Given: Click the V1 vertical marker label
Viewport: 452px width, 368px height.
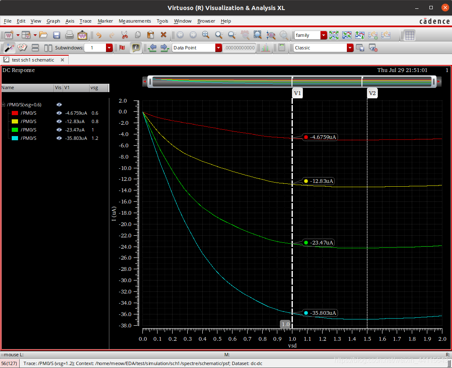Looking at the screenshot, I should point(297,93).
